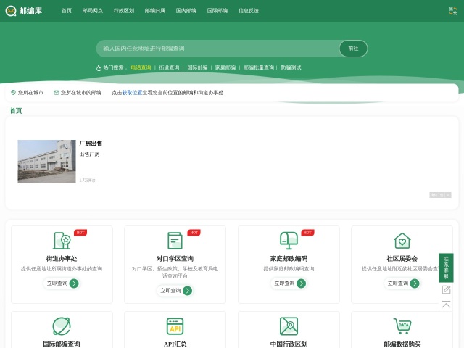Click the 中国行政区划 card title

point(289,344)
